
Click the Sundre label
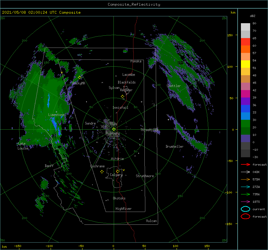point(90,123)
